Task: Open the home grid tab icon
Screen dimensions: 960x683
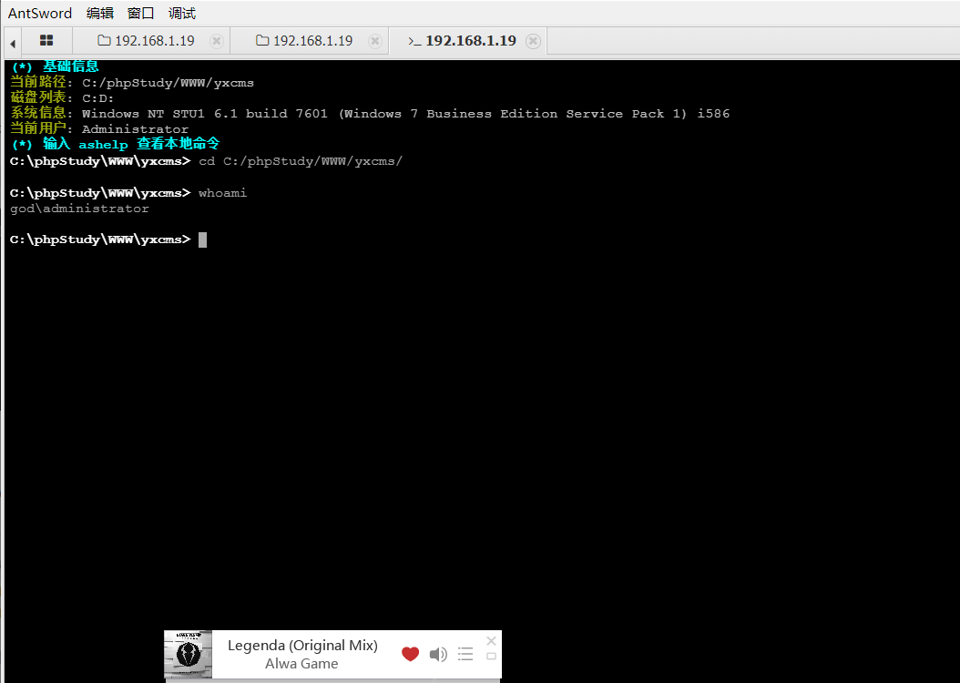Action: (x=46, y=41)
